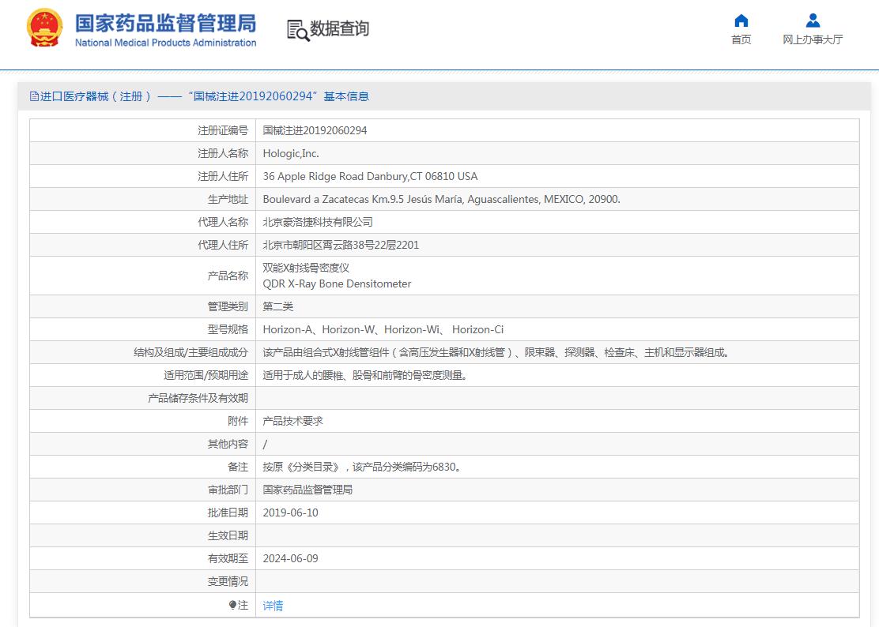
Task: Click the 注册人住所 label
Action: 223,176
